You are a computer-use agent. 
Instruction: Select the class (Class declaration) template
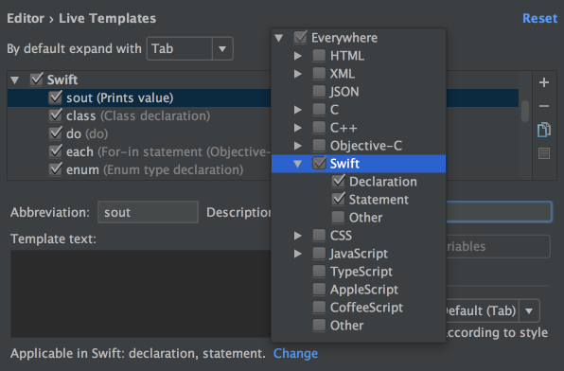[x=138, y=115]
